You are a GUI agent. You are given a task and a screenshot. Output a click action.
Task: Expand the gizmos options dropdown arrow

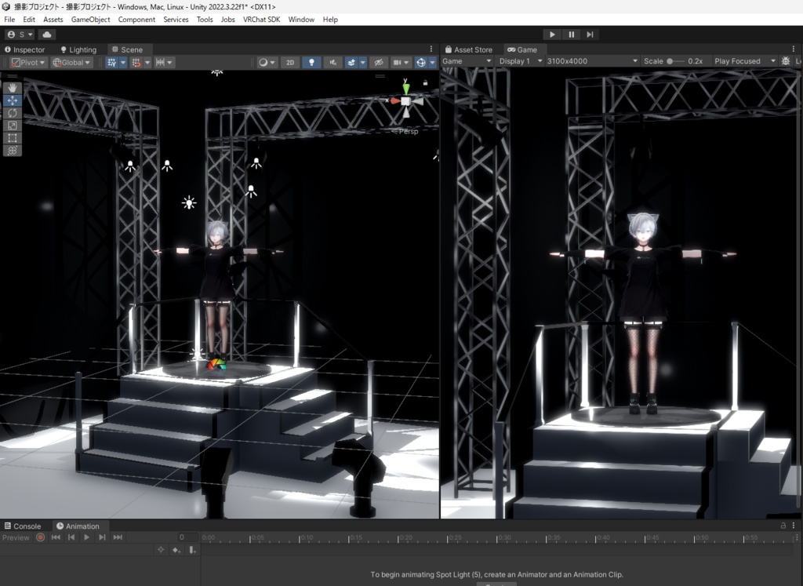click(x=432, y=63)
